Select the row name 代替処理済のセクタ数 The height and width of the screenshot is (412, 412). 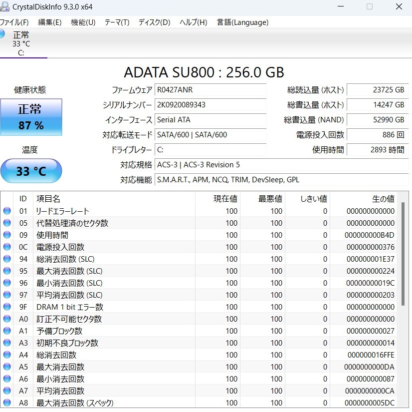coord(72,223)
